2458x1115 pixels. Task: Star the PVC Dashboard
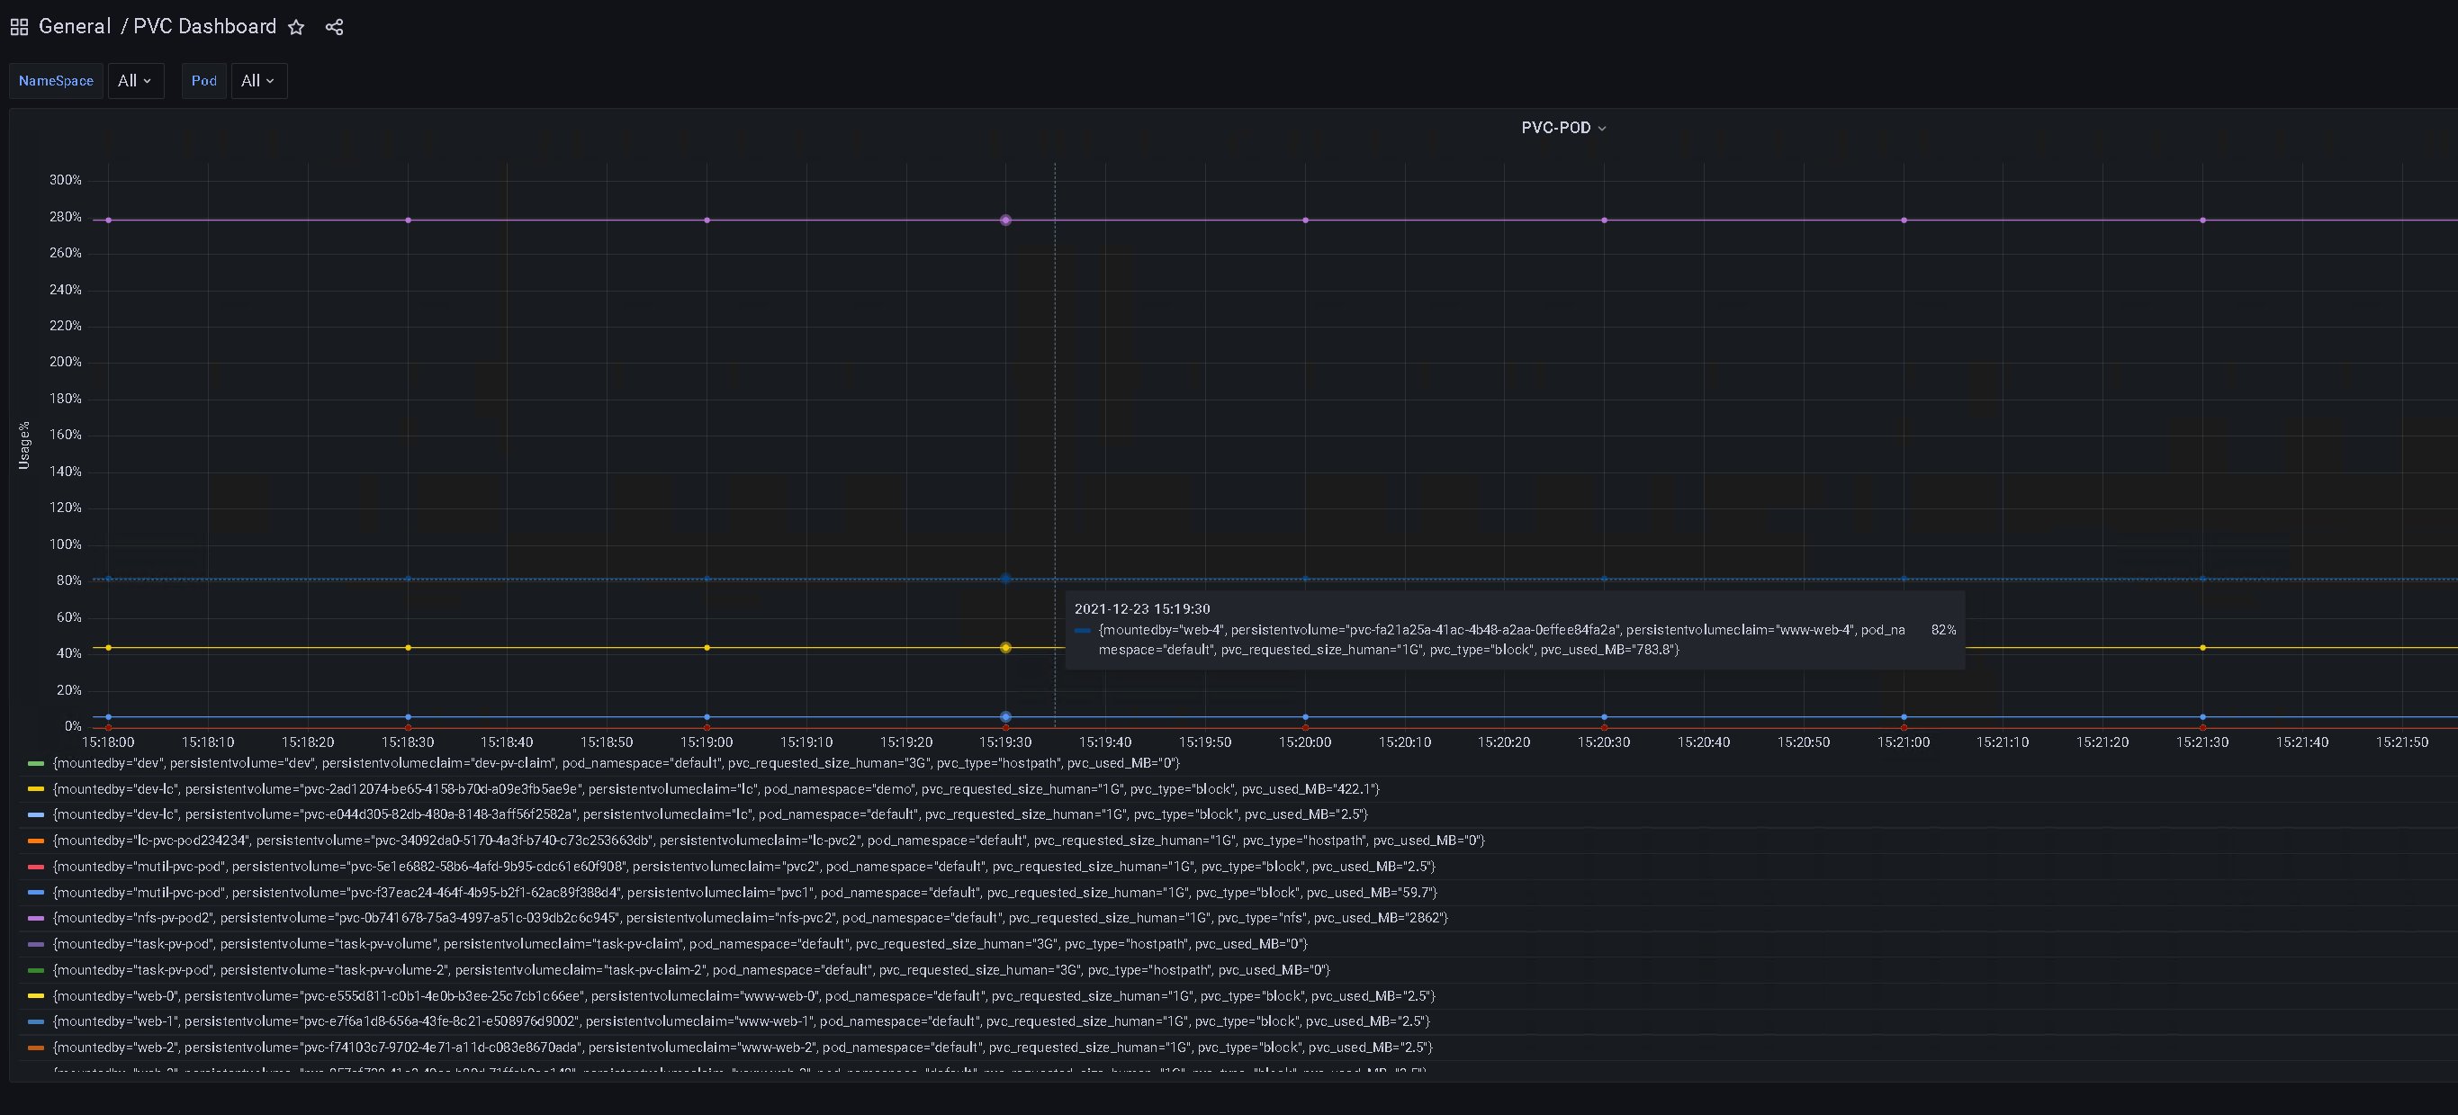pyautogui.click(x=297, y=27)
